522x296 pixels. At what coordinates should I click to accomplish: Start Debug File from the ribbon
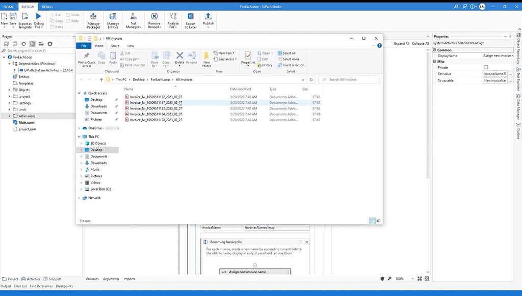[39, 19]
